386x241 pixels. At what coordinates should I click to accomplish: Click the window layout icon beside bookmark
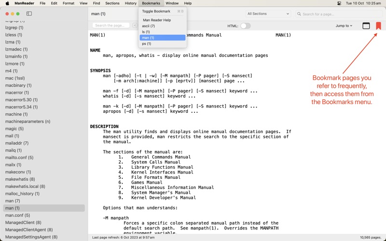(366, 26)
